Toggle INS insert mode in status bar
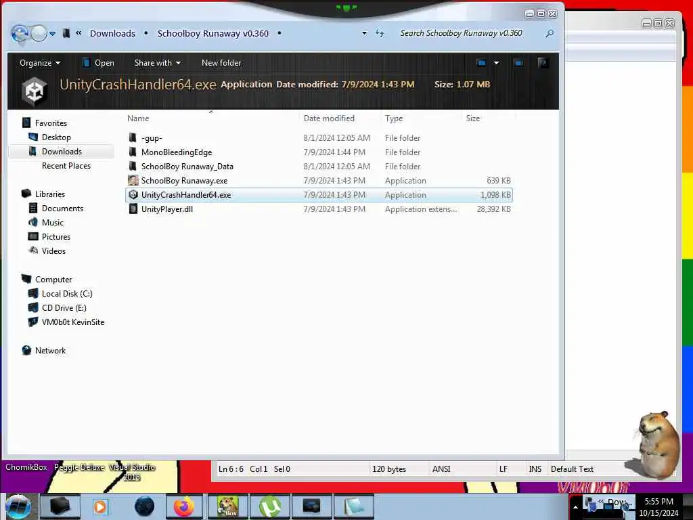This screenshot has height=520, width=693. click(535, 469)
